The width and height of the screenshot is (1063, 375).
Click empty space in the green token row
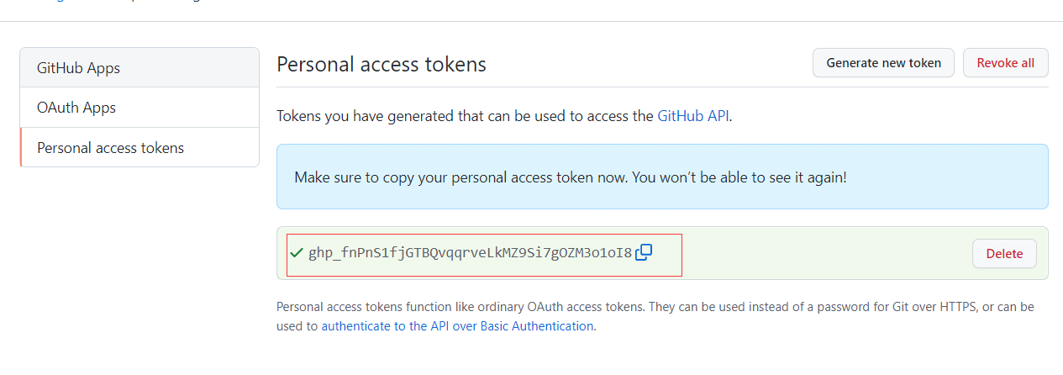coord(824,253)
